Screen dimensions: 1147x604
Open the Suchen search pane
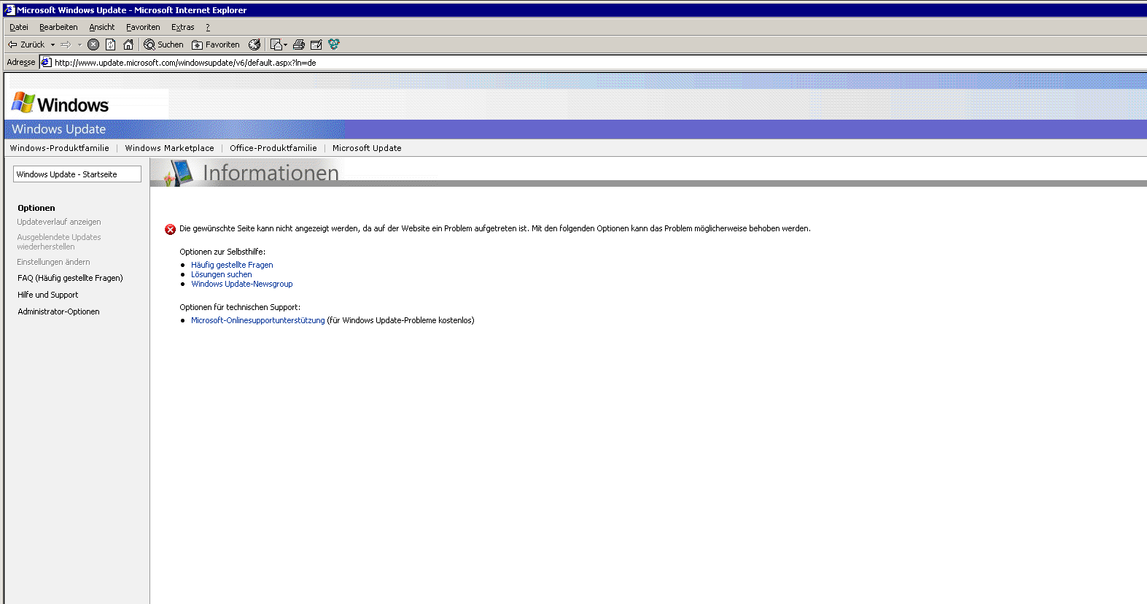[x=163, y=44]
